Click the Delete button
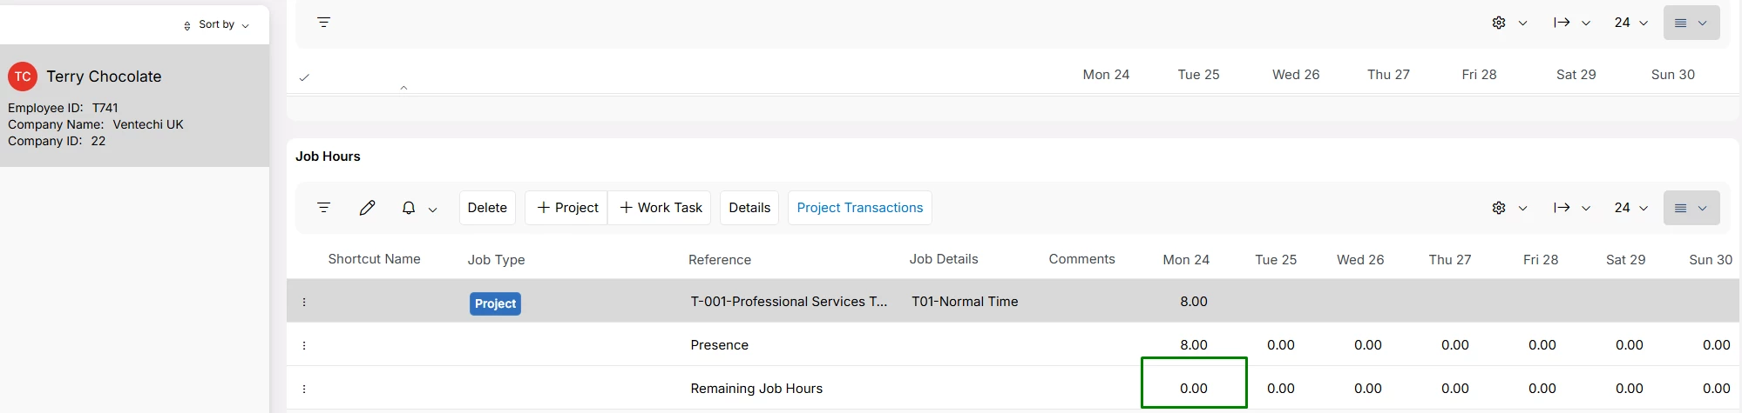Screen dimensions: 1742x413 point(487,208)
